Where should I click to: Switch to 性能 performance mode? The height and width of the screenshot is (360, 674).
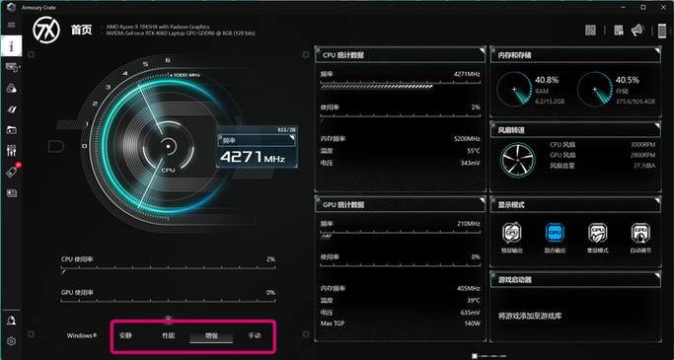tap(168, 335)
